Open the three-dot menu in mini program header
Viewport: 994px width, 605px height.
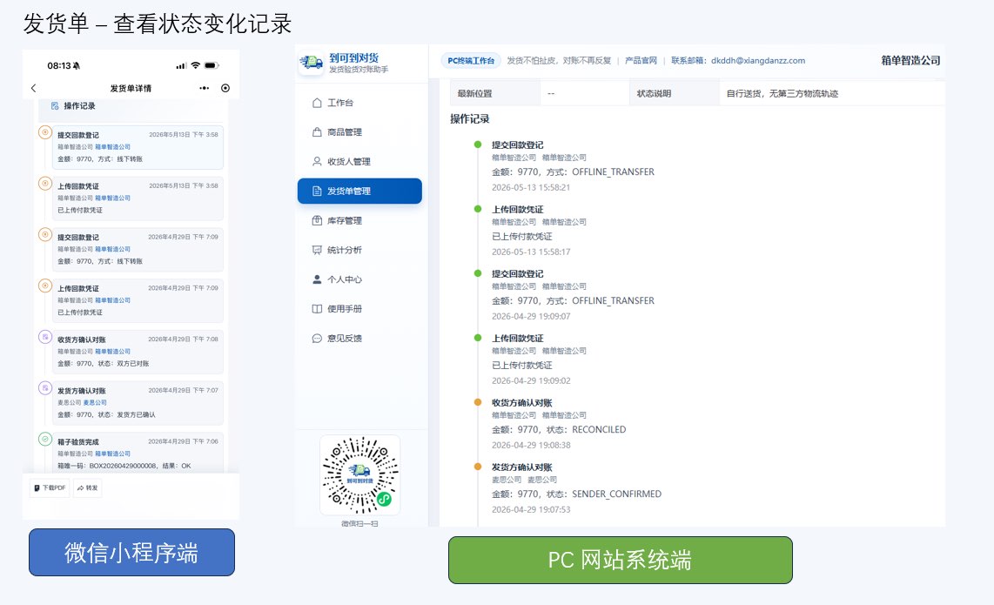click(x=205, y=88)
